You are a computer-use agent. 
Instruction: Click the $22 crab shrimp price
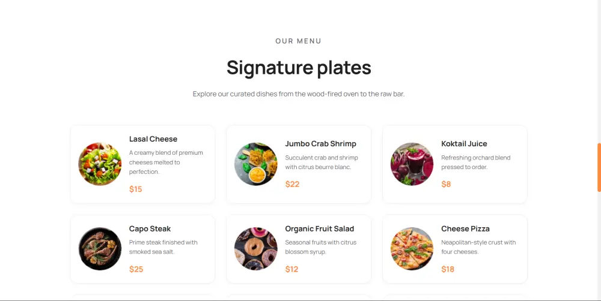coord(292,185)
